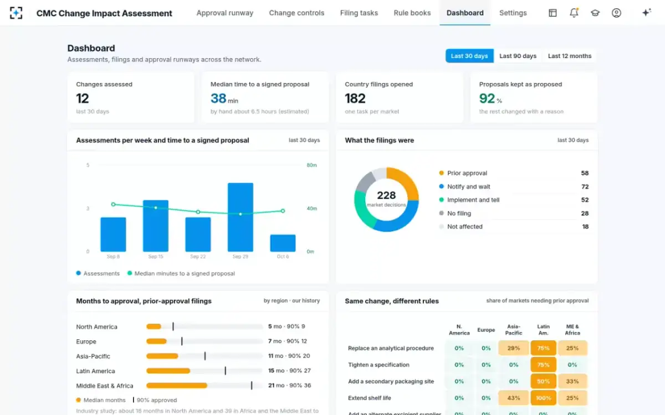Select the Dashboard tab
The image size is (665, 415).
[x=465, y=13]
